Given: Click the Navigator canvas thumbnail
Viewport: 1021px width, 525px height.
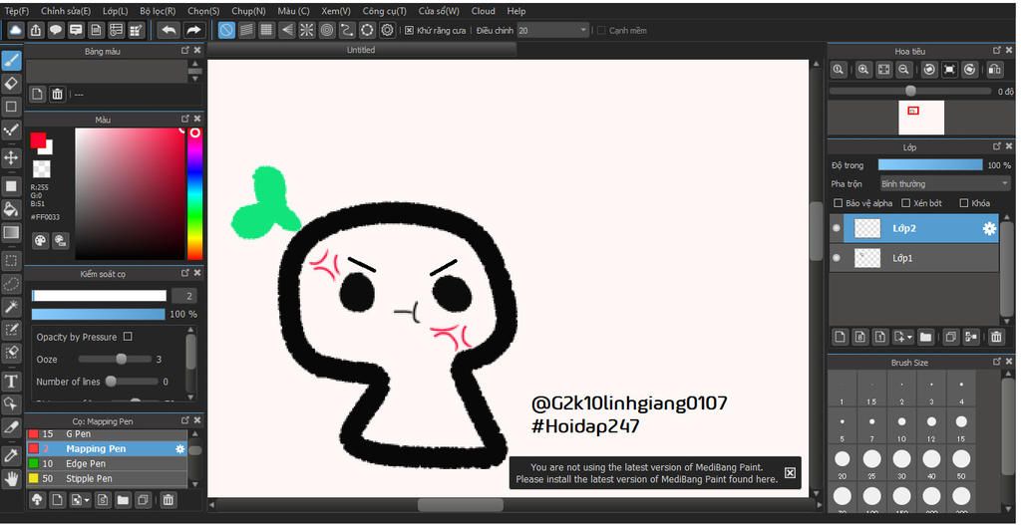Looking at the screenshot, I should [x=921, y=118].
